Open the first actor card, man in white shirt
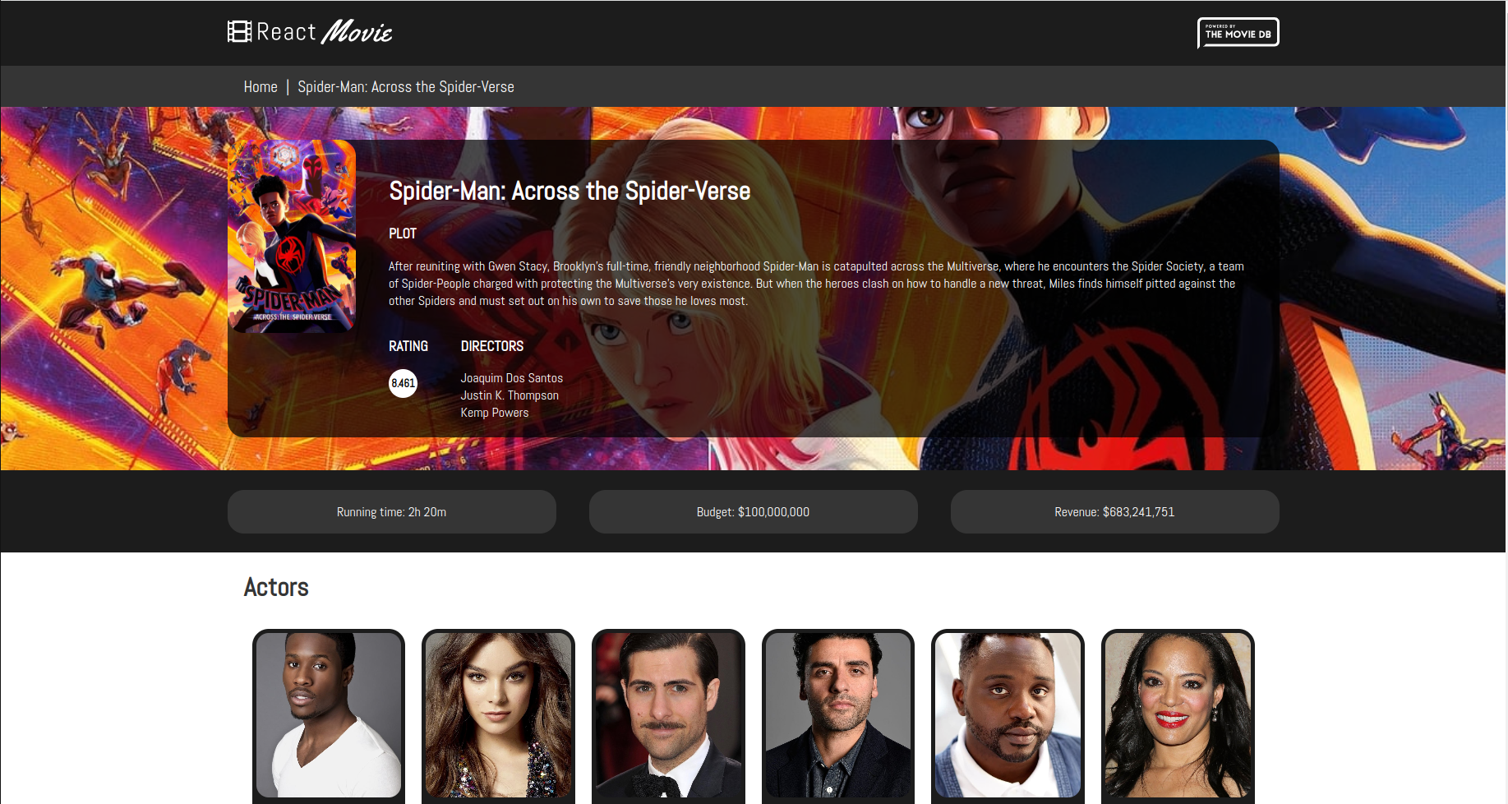1508x804 pixels. 329,716
